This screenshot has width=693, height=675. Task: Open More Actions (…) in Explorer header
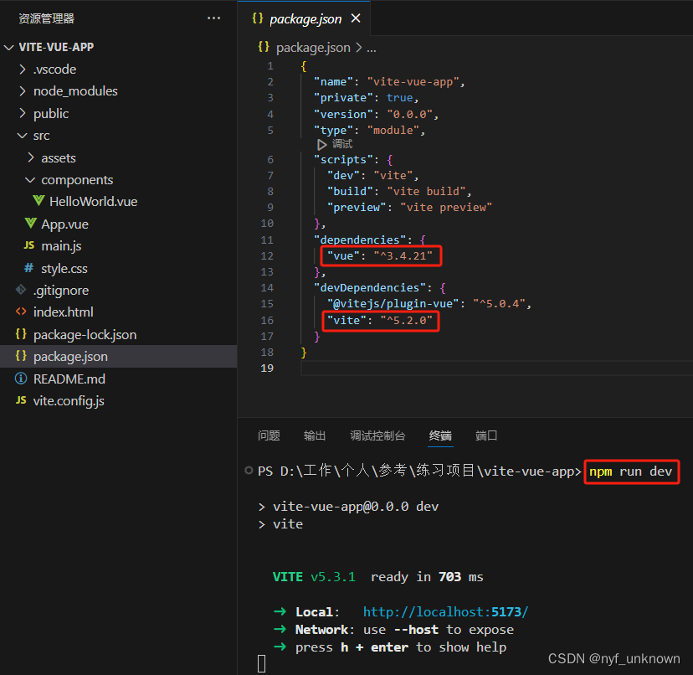coord(213,18)
